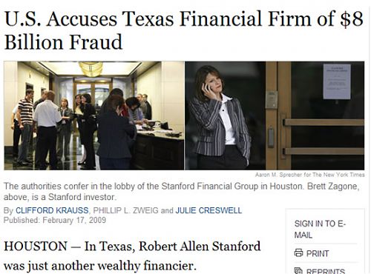Click the notice posted on door
Viewport: 371px width, 274px height.
coord(337,81)
